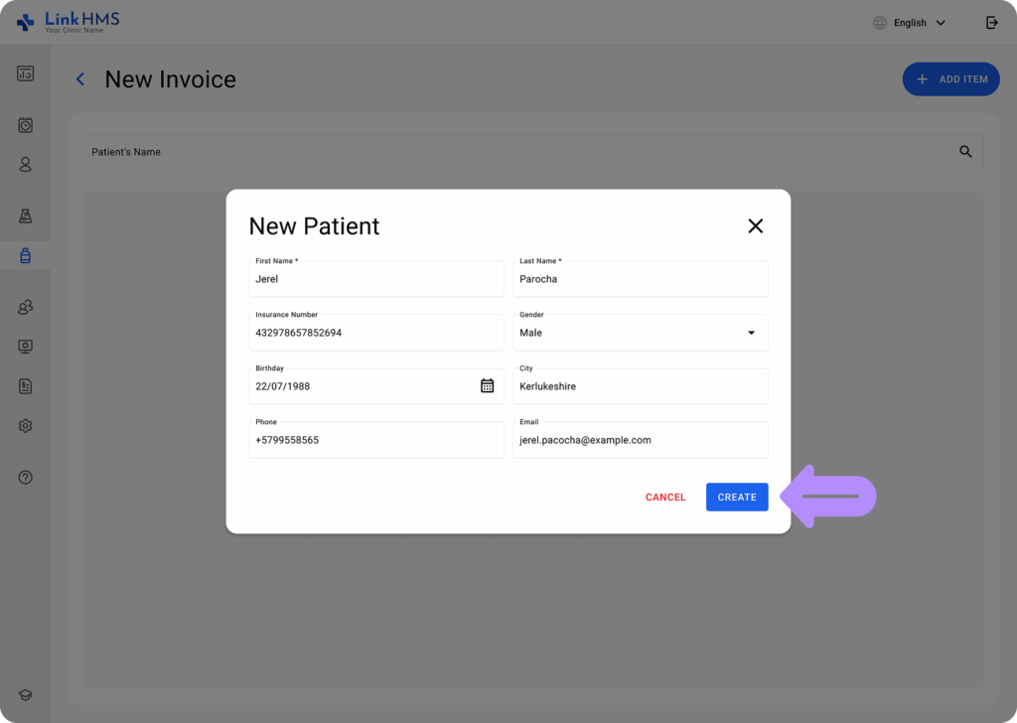The width and height of the screenshot is (1017, 723).
Task: Click the Email field
Action: [x=641, y=440]
